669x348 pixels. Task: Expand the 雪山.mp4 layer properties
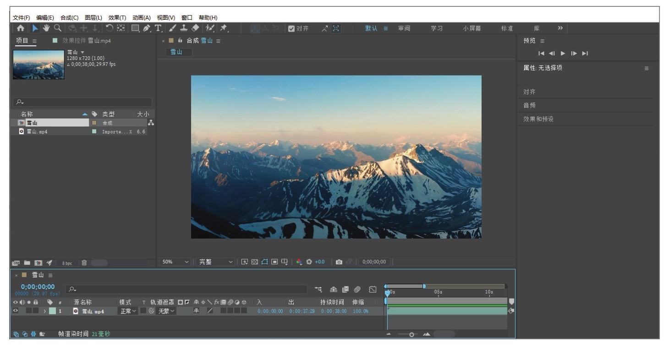point(45,311)
